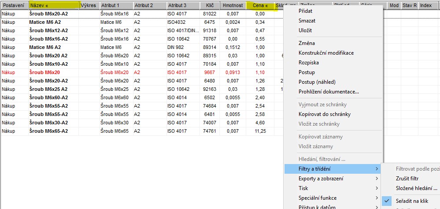Click the Atribut 2 column header
Viewport: 440px width, 209px height.
150,5
